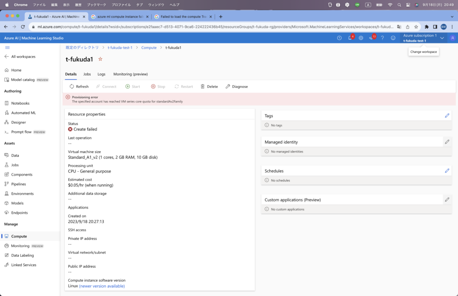Screen dimensions: 458x296
Task: Send feedback via the smiley icon
Action: [393, 38]
